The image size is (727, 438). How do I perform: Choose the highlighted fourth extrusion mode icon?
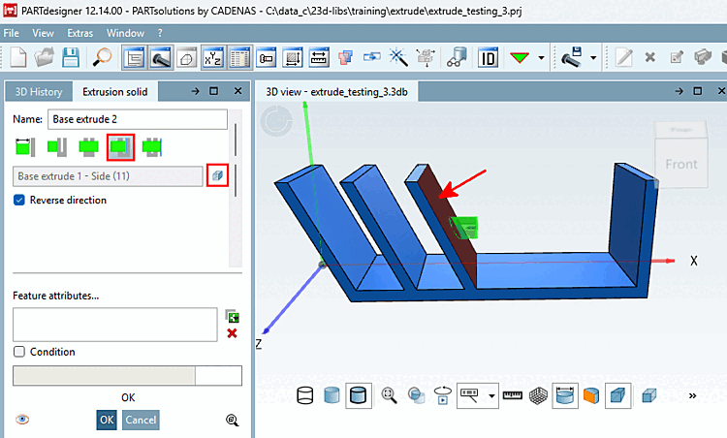120,147
